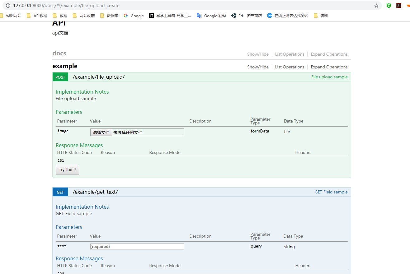This screenshot has width=410, height=274.
Task: Focus the required text parameter input
Action: [137, 246]
